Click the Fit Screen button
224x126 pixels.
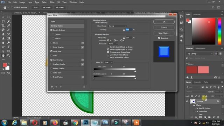[47, 7]
